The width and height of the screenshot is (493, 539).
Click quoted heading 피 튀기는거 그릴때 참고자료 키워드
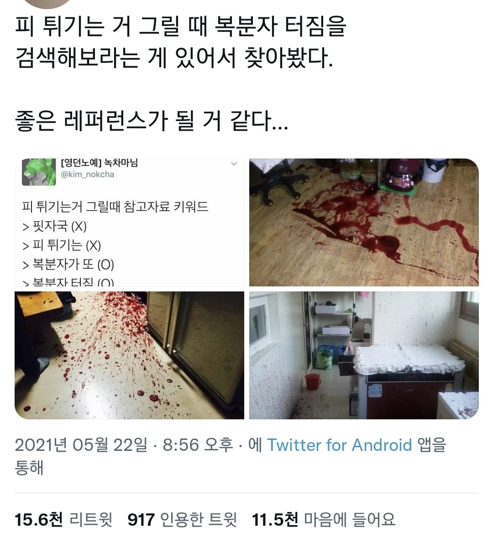pyautogui.click(x=115, y=206)
